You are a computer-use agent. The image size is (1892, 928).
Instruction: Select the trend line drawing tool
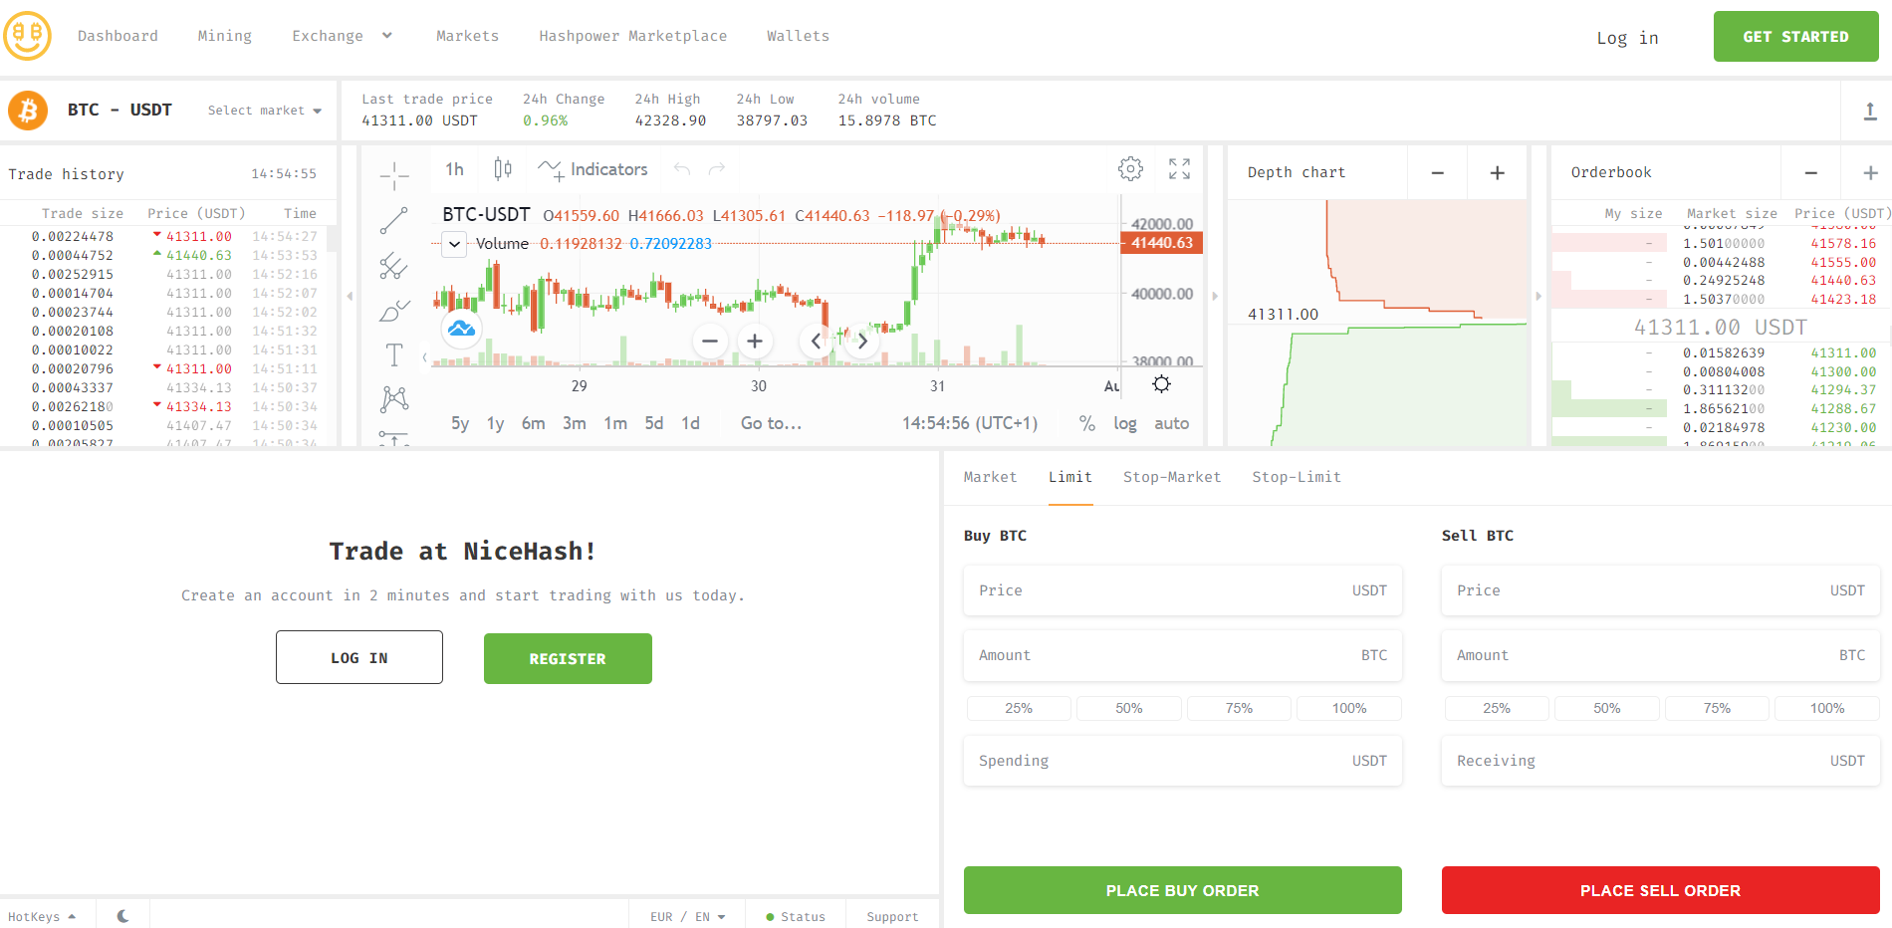(394, 221)
